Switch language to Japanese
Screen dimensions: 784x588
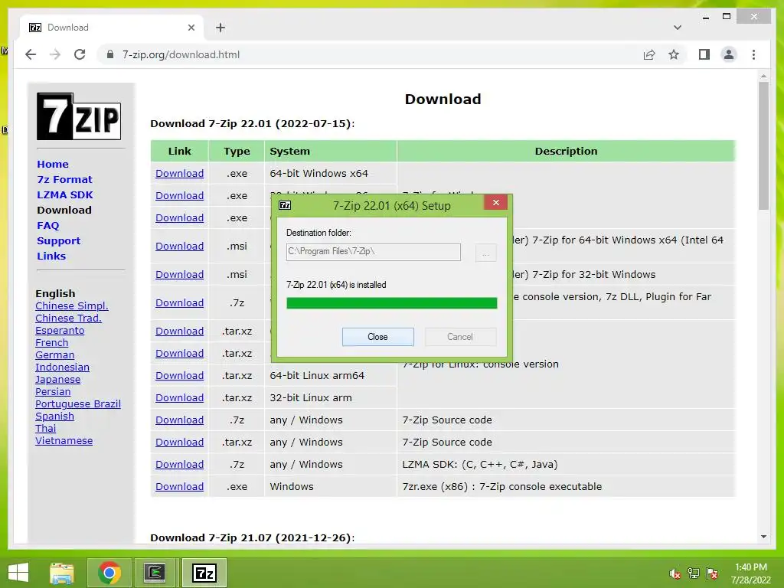pyautogui.click(x=58, y=380)
